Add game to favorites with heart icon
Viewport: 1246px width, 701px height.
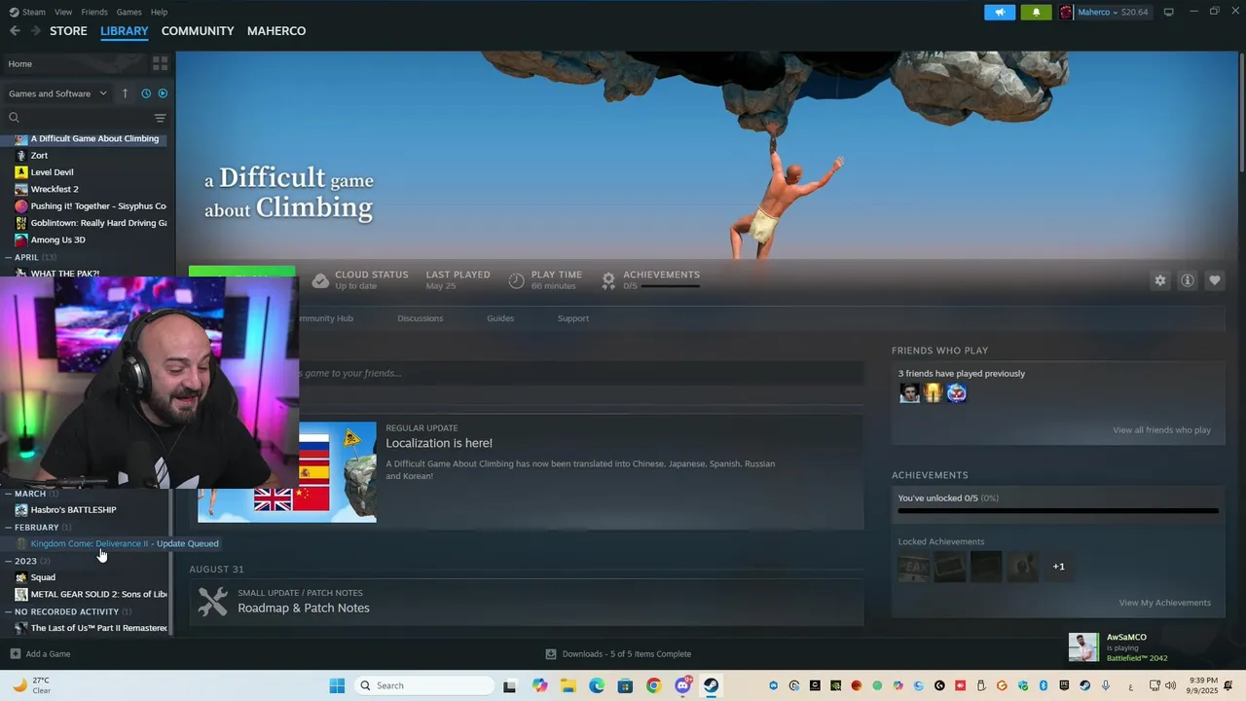pos(1215,280)
